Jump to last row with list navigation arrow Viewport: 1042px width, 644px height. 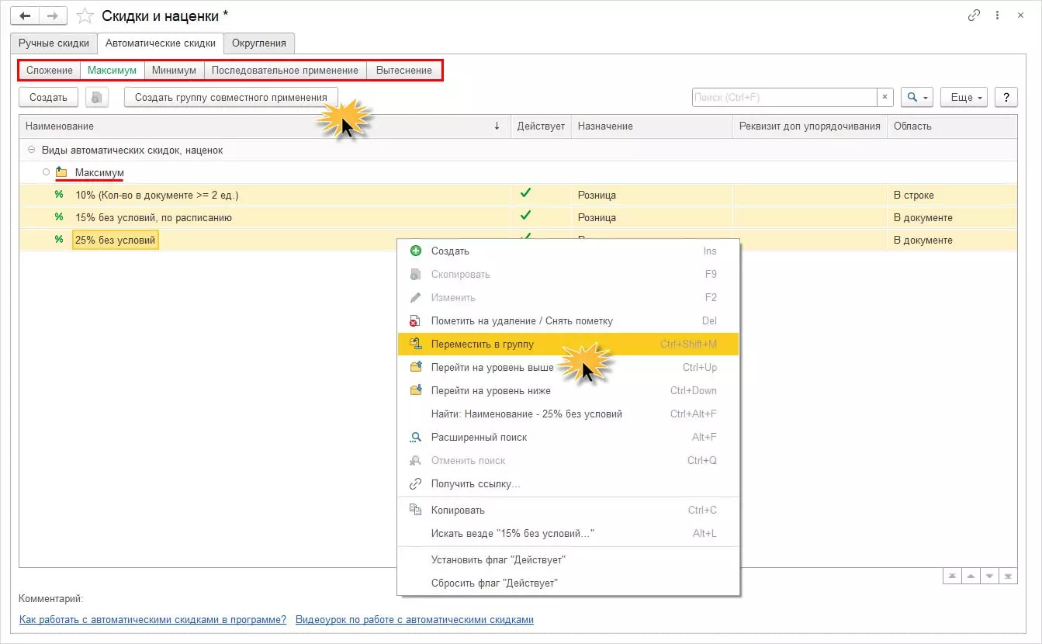point(1008,576)
